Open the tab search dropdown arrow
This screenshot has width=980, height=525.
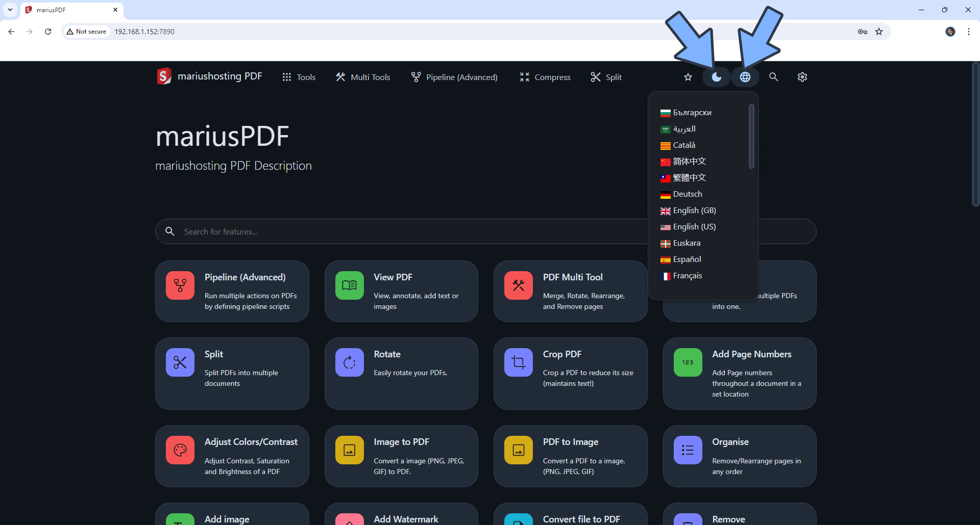10,10
